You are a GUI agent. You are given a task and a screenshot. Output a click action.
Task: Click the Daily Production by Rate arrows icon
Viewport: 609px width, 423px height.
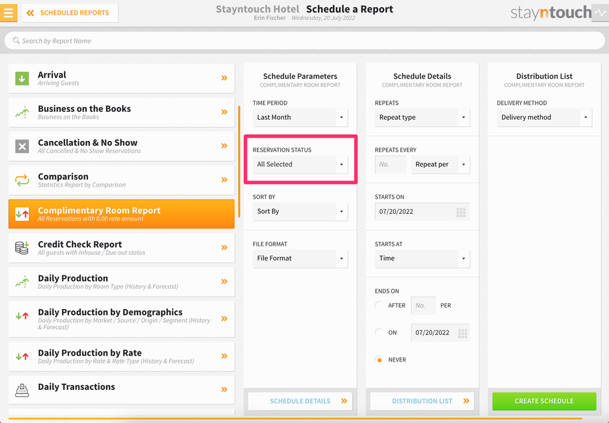click(22, 356)
